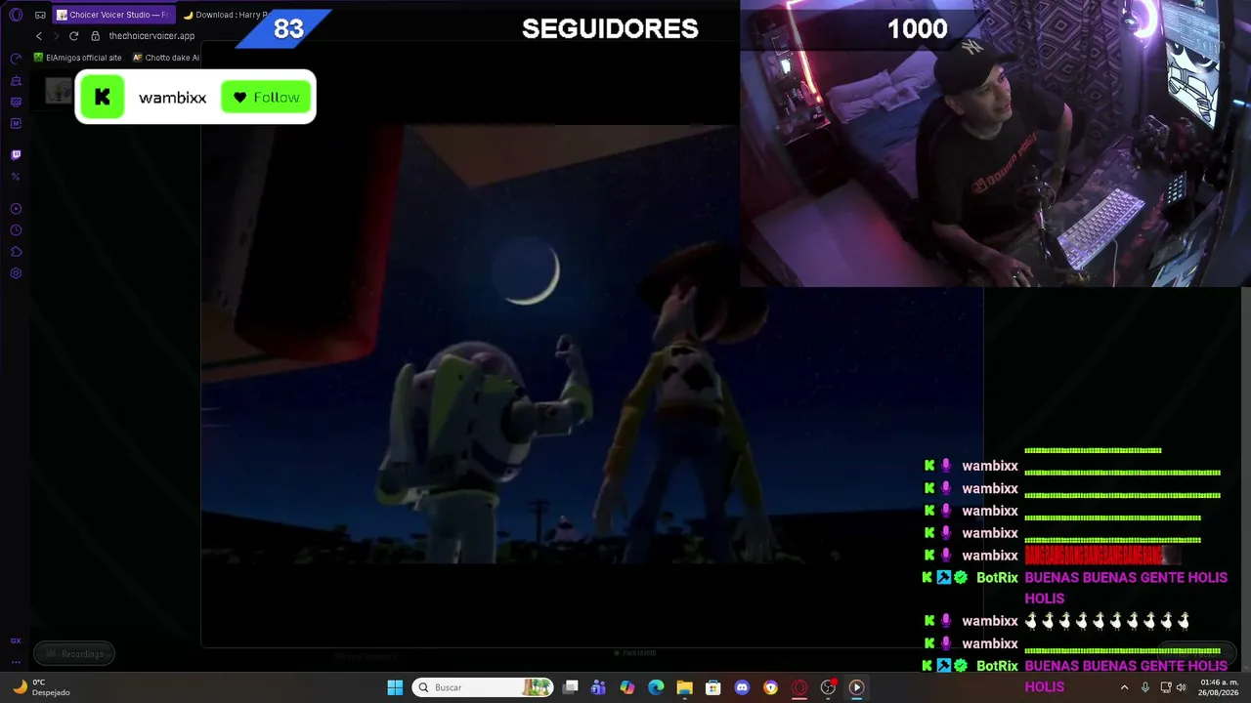The height and width of the screenshot is (703, 1251).
Task: Click the SEGUIDORES heading text
Action: tap(610, 28)
